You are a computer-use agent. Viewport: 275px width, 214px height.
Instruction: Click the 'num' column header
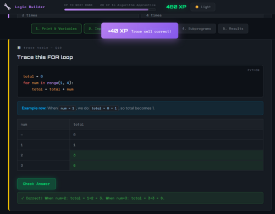[x=43, y=125]
